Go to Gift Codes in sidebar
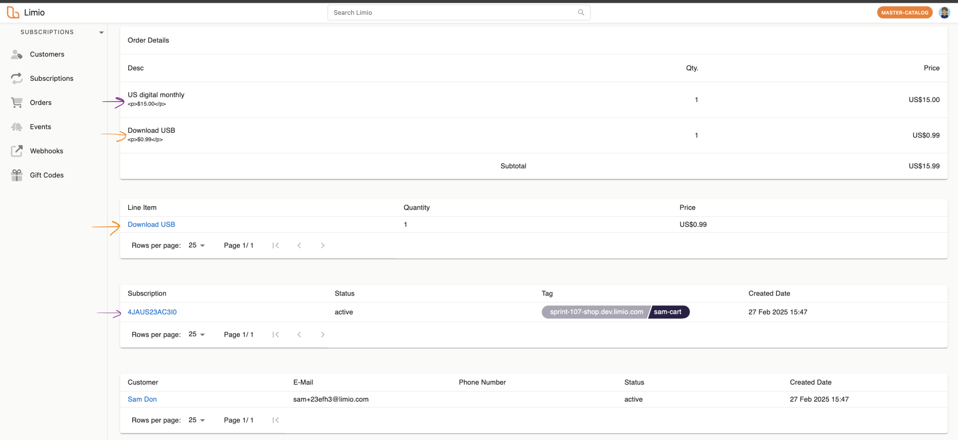958x440 pixels. [x=46, y=175]
